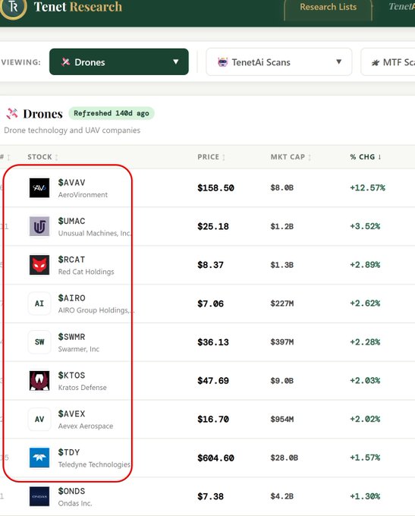Click the $36.13 price for SWMR
The width and height of the screenshot is (415, 516).
click(213, 342)
